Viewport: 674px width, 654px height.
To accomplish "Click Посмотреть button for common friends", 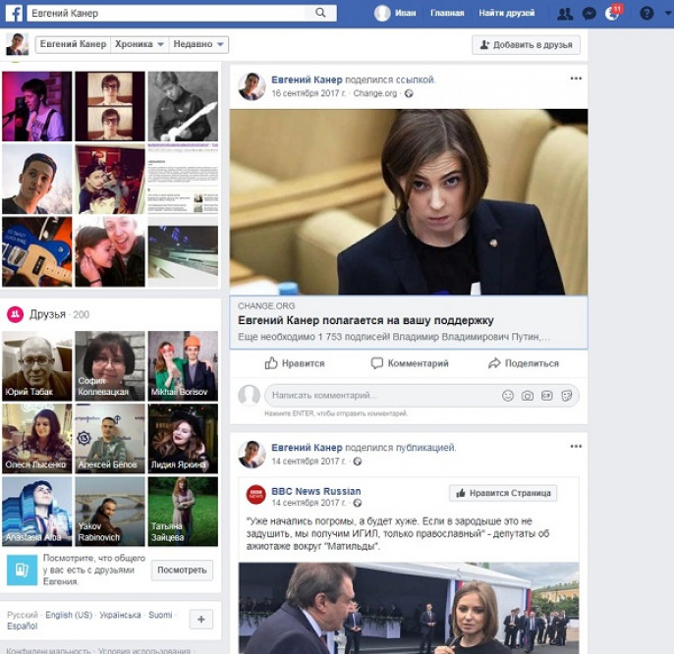I will click(182, 571).
